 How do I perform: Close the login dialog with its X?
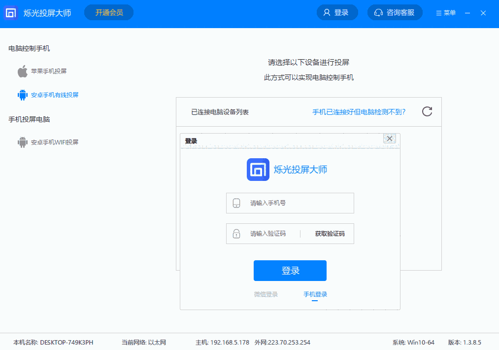pos(389,139)
